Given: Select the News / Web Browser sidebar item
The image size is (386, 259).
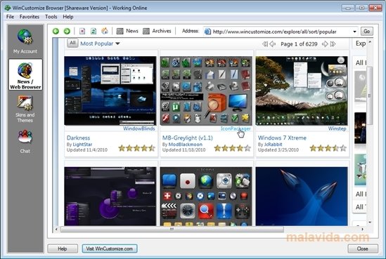Looking at the screenshot, I should coord(25,74).
